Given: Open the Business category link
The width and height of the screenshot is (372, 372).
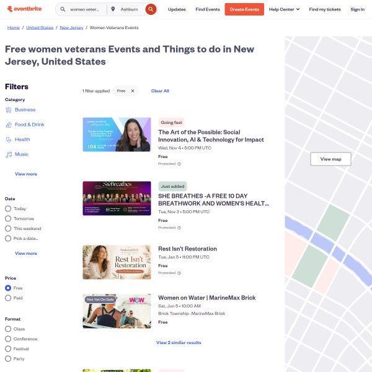Looking at the screenshot, I should [25, 110].
